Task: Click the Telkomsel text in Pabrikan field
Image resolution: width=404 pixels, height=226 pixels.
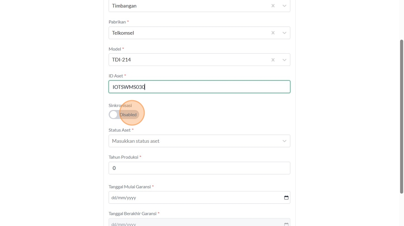Action: 123,33
